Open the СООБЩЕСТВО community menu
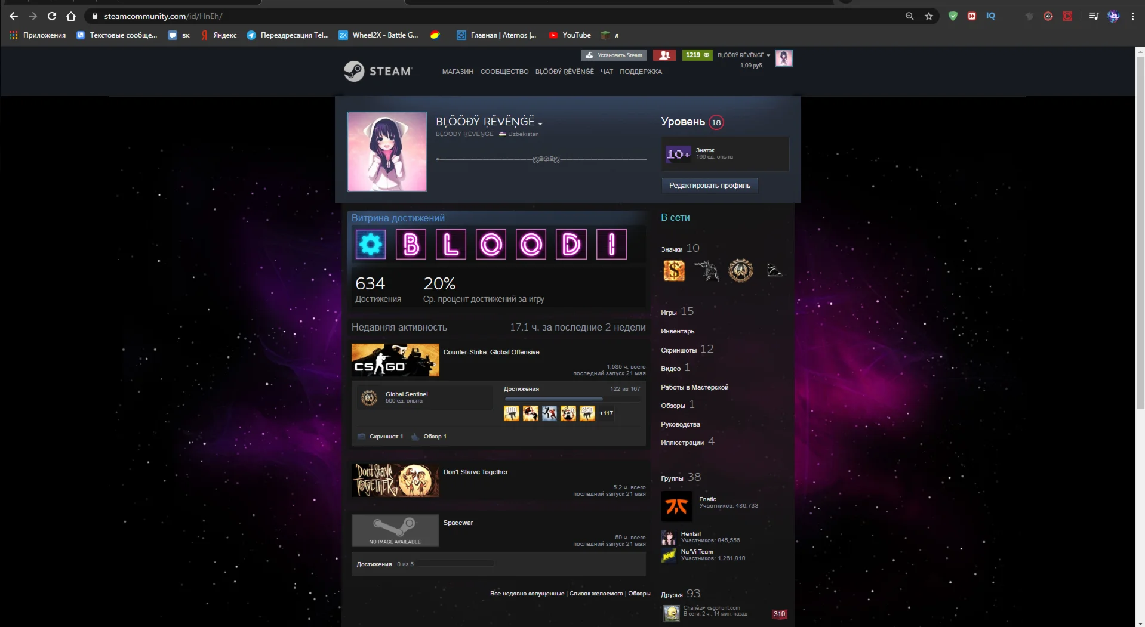This screenshot has height=627, width=1145. point(504,72)
